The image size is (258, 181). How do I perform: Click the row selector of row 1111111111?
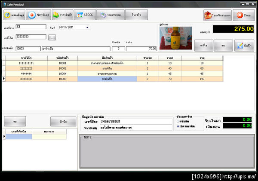pos(4,63)
